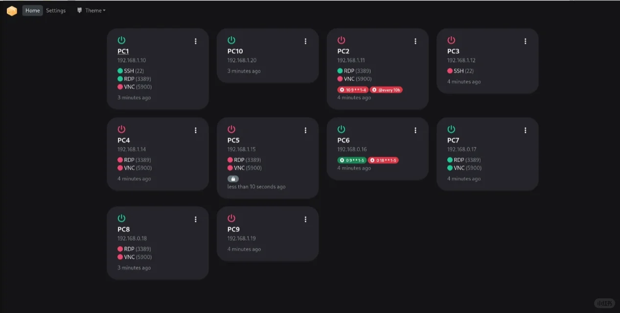Click the red power icon on PC9

coord(231,218)
